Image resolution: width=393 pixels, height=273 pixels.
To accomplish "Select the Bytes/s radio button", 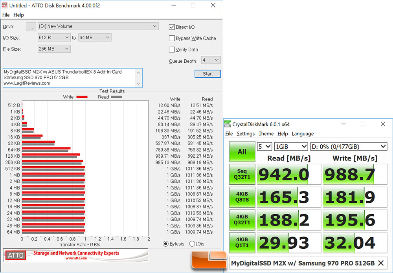I will click(165, 244).
